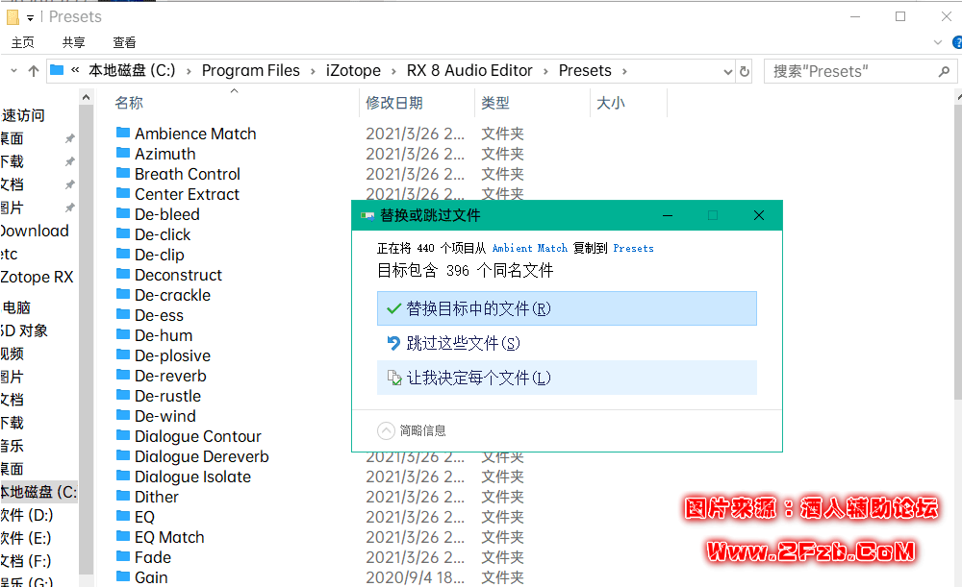Click the De-click folder icon
The width and height of the screenshot is (962, 587).
(x=123, y=233)
